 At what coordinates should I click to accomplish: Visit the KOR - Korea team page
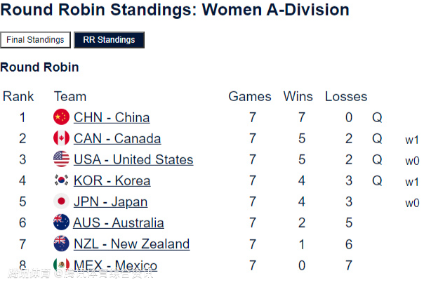(112, 180)
